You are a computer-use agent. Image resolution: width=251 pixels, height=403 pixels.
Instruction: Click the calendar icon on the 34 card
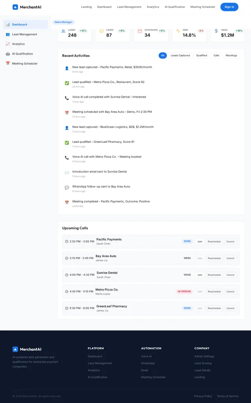pyautogui.click(x=140, y=31)
